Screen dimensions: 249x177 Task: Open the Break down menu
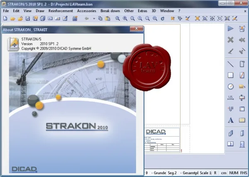click(x=110, y=11)
